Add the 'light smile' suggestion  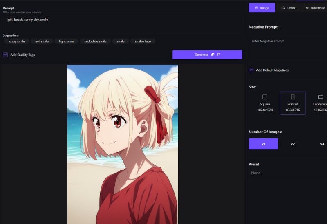coord(67,42)
